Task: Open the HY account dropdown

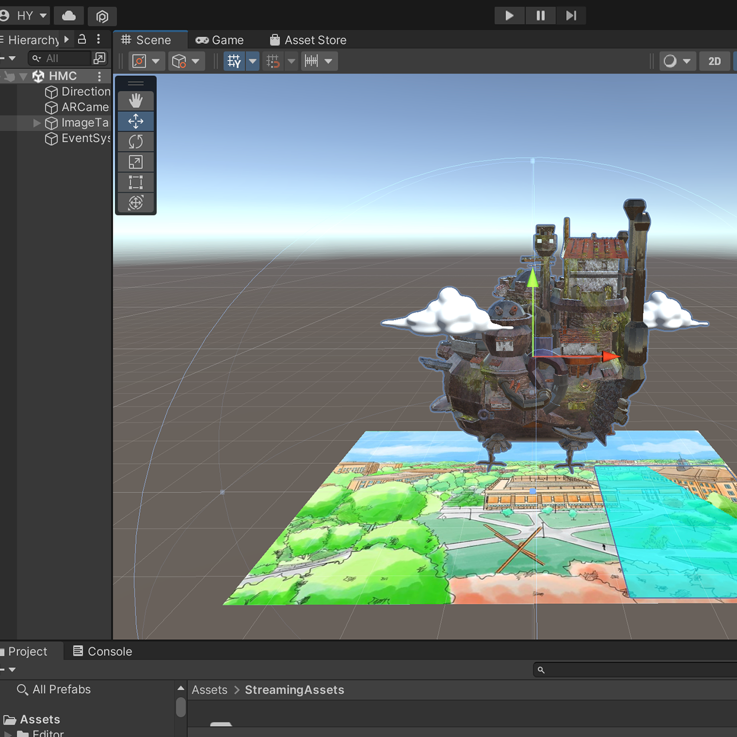Action: click(x=24, y=15)
